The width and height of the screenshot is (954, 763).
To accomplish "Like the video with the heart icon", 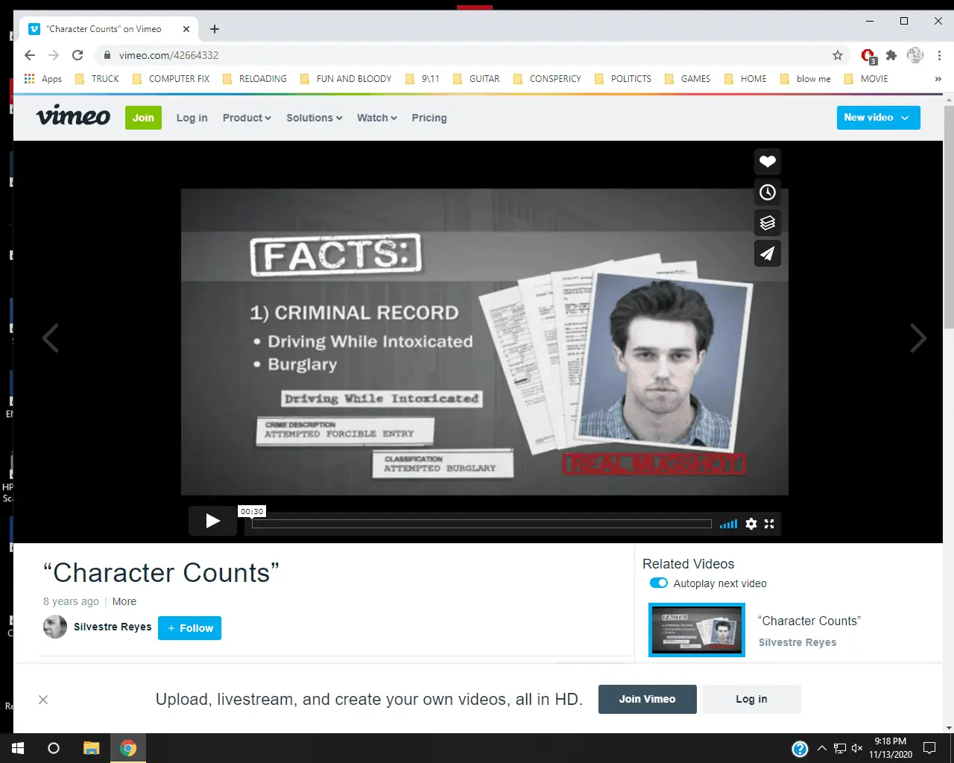I will click(x=767, y=162).
